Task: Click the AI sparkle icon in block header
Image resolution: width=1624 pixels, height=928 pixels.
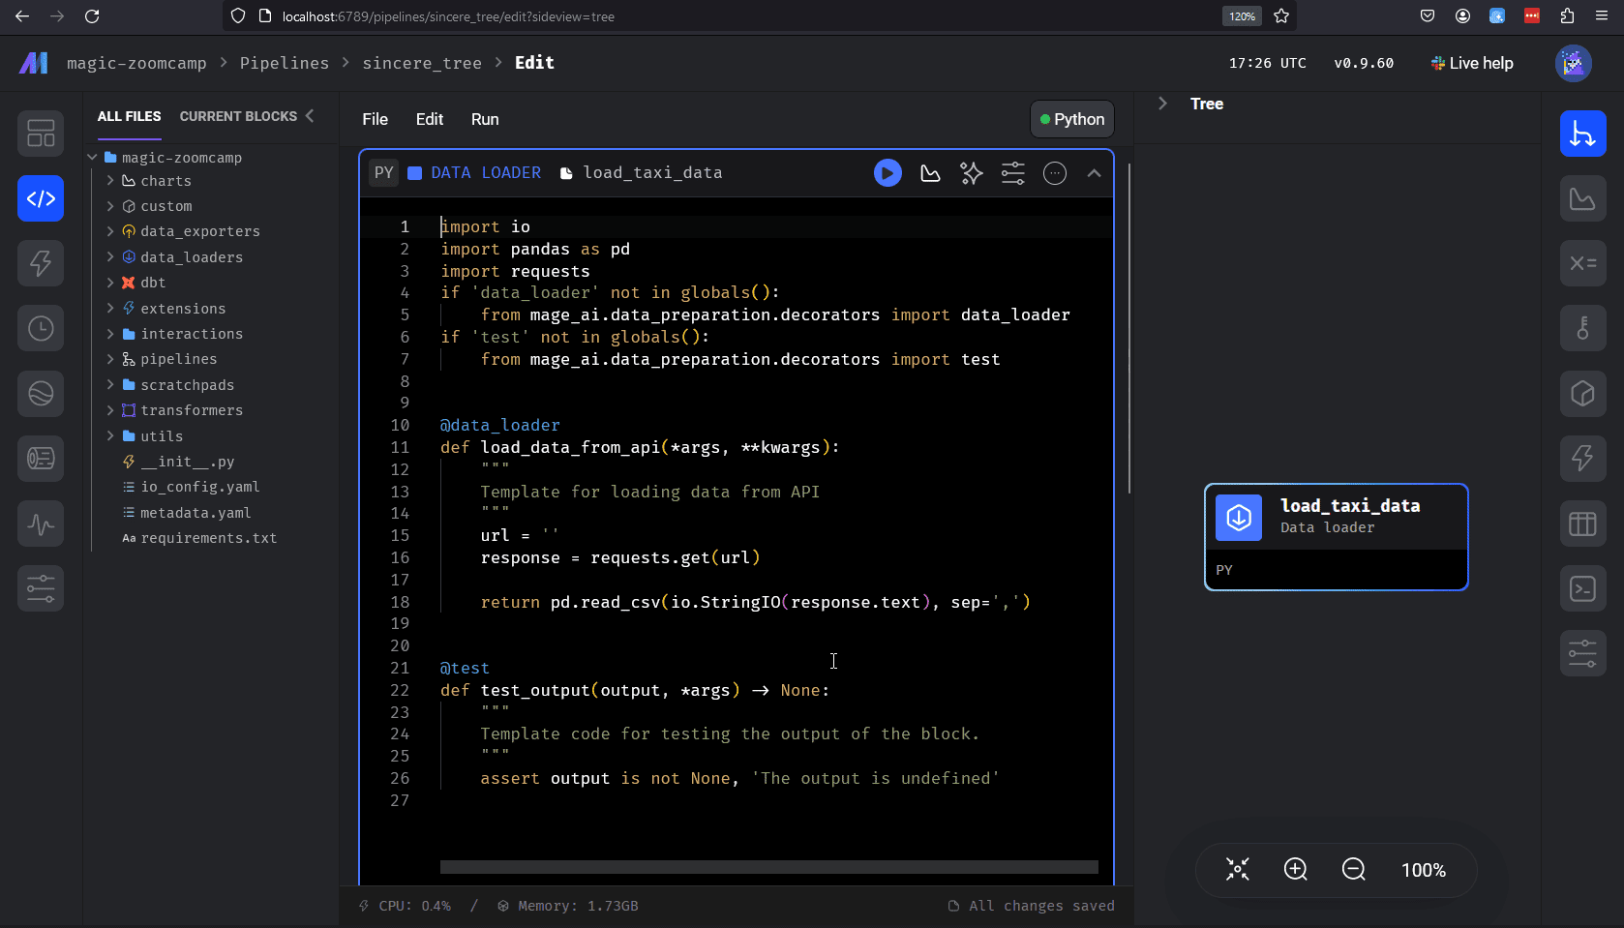Action: click(x=971, y=173)
